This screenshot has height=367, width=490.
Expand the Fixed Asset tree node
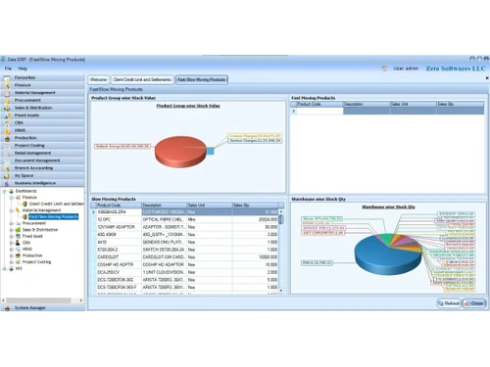tap(11, 236)
